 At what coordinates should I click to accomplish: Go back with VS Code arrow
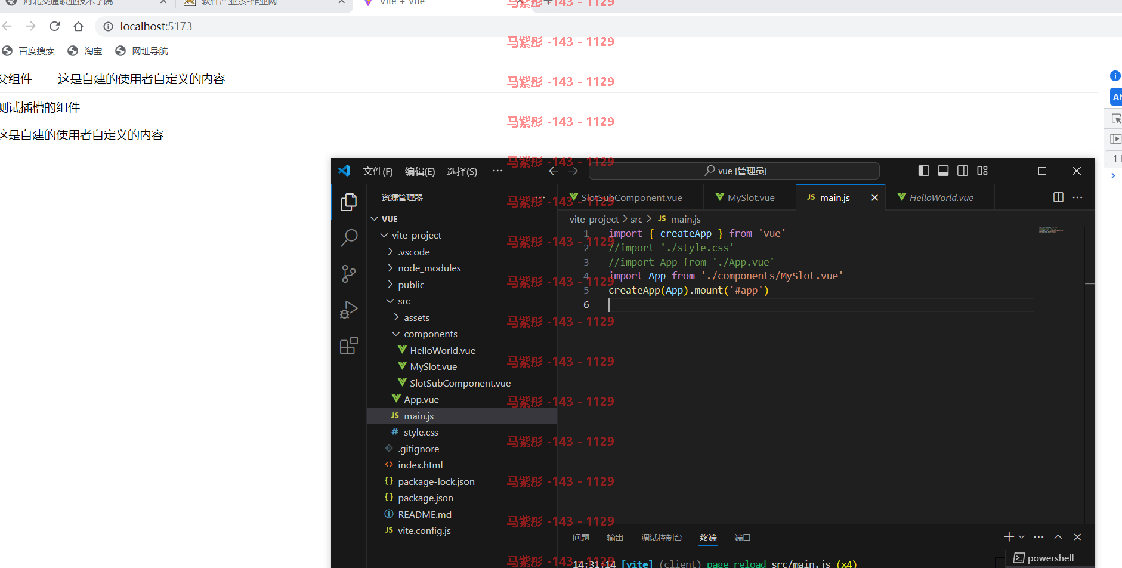tap(554, 171)
